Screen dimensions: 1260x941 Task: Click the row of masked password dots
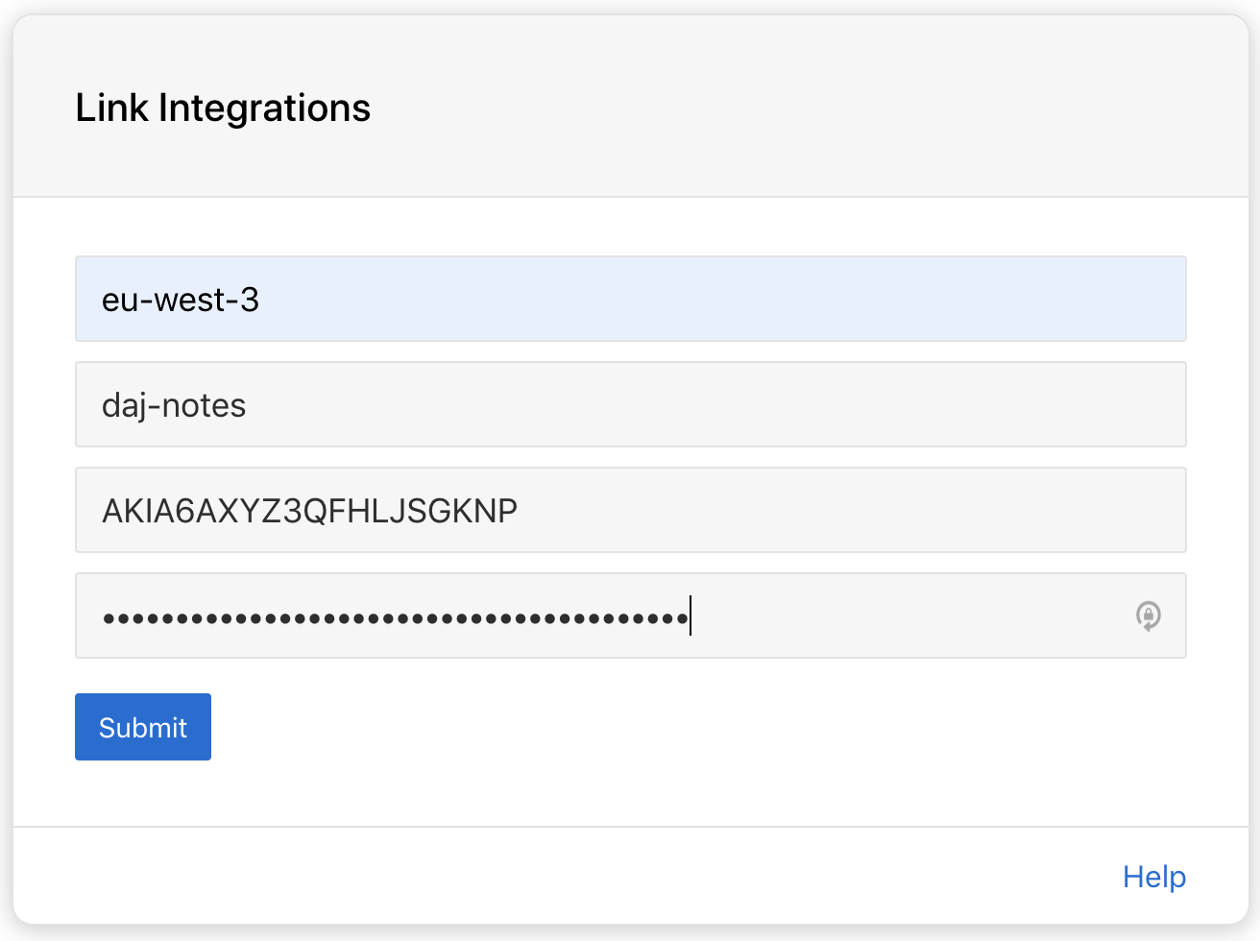395,618
